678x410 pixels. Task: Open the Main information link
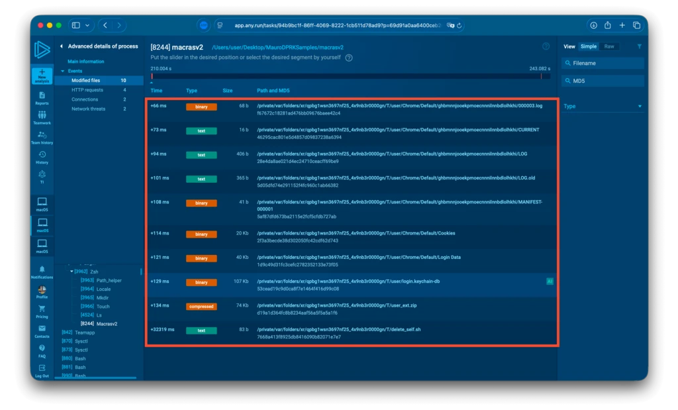[x=85, y=62]
